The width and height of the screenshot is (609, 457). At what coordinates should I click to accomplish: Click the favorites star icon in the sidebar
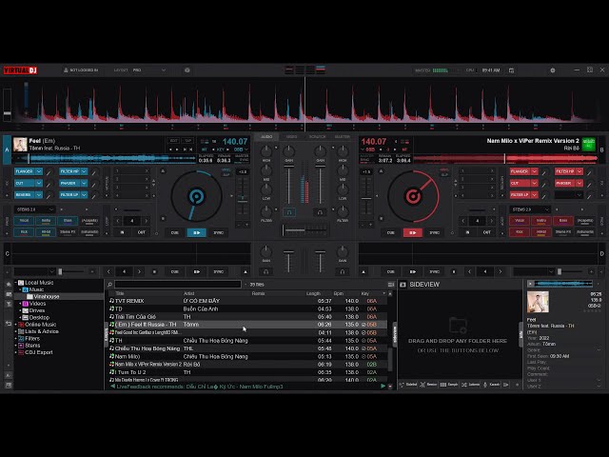tap(9, 284)
